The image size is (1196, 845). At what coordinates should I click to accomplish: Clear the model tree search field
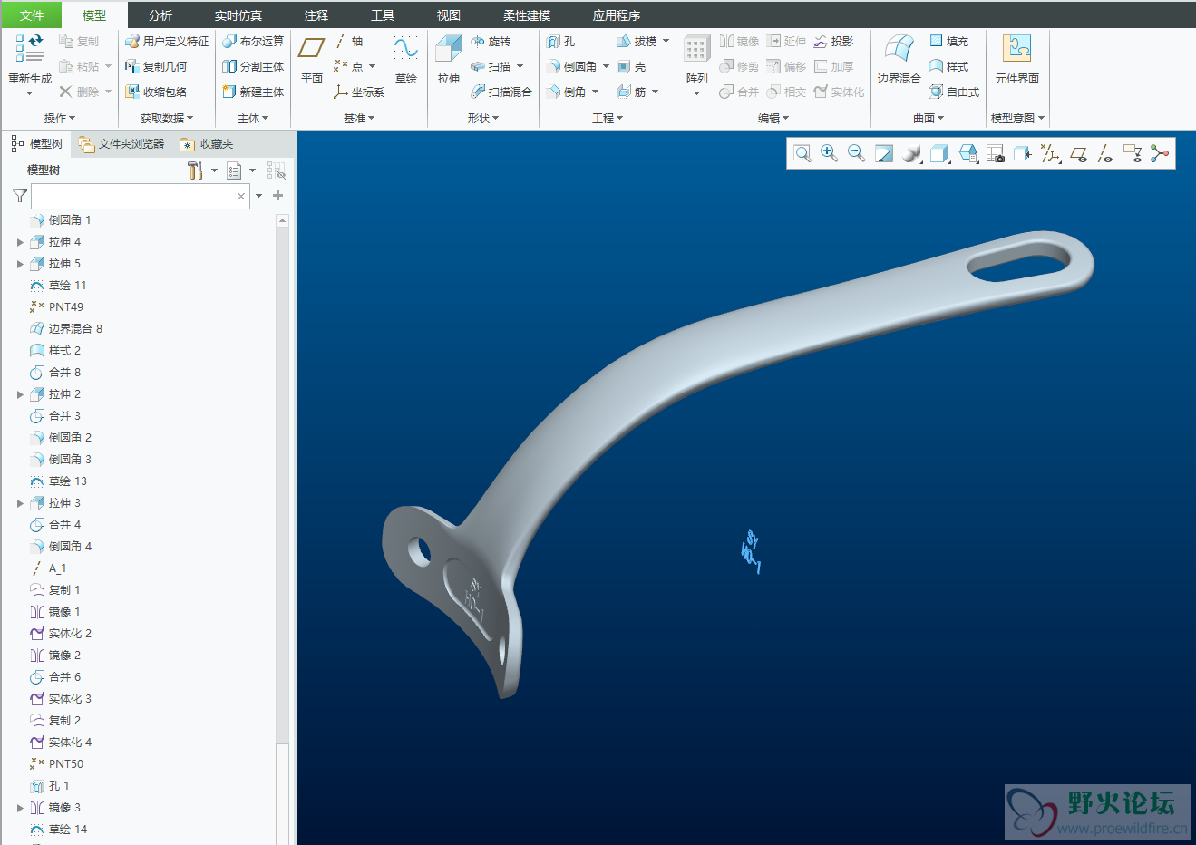pyautogui.click(x=241, y=196)
